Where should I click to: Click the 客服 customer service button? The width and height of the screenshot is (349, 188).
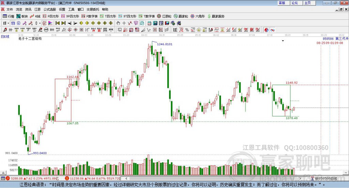[284, 3]
